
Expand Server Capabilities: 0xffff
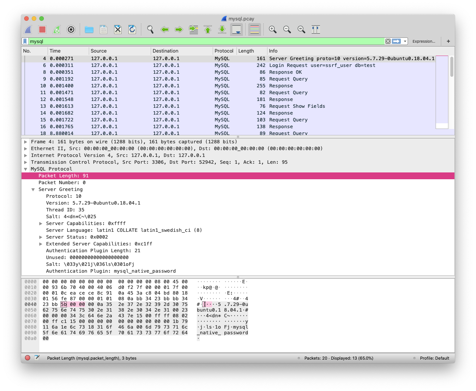(41, 223)
